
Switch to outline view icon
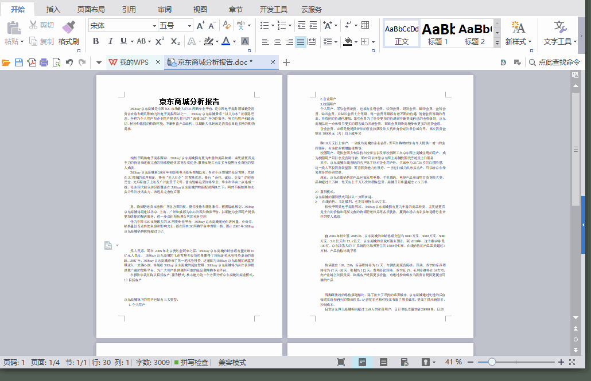383,362
